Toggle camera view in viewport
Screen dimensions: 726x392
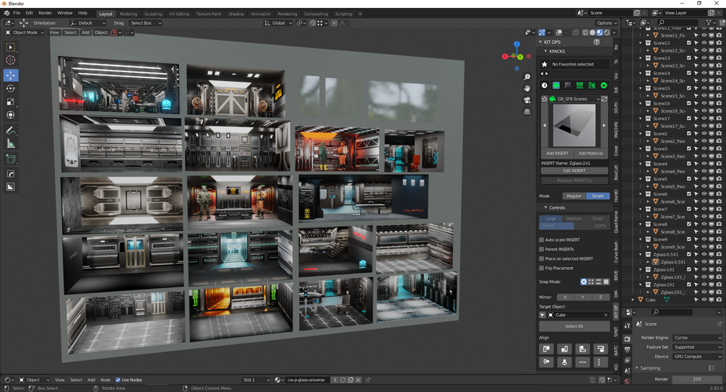tap(527, 100)
